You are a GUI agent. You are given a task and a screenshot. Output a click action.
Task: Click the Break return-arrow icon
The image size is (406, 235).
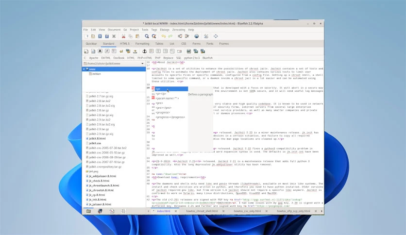(x=121, y=51)
